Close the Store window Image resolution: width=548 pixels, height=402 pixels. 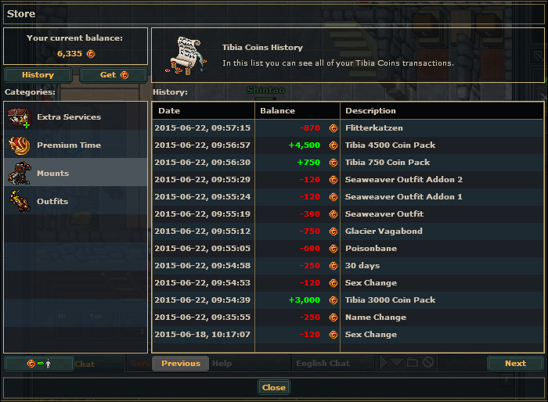click(274, 387)
